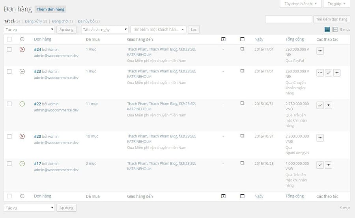Click 11 mục items link for order #22

coord(92,104)
